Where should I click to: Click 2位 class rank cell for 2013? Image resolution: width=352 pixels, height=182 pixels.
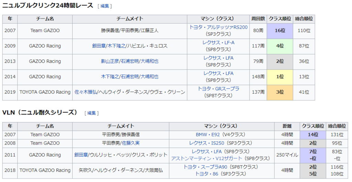coord(280,62)
